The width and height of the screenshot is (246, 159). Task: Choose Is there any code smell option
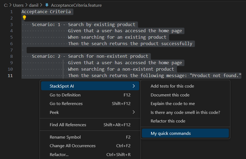(x=185, y=112)
